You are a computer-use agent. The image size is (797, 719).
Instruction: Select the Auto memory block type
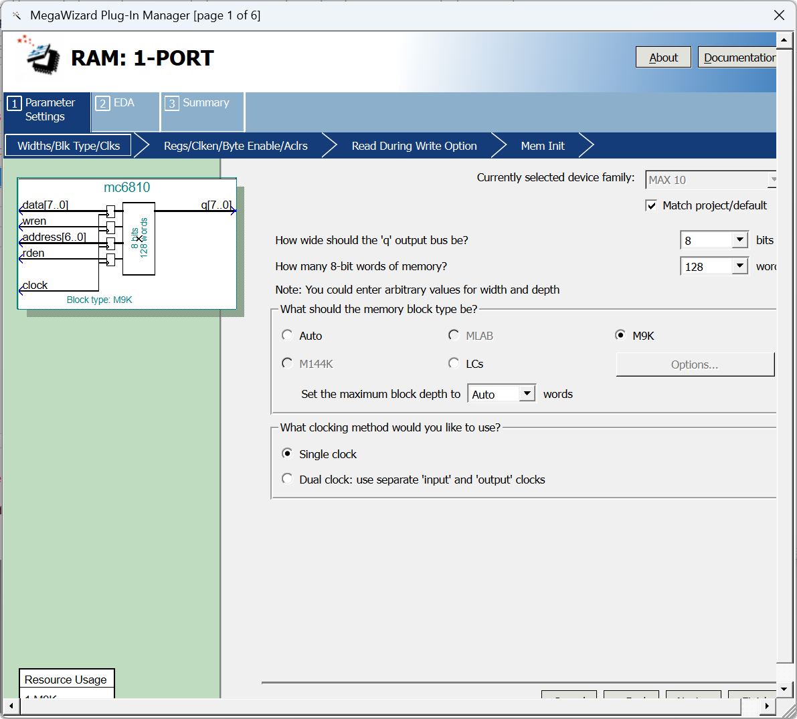[288, 336]
